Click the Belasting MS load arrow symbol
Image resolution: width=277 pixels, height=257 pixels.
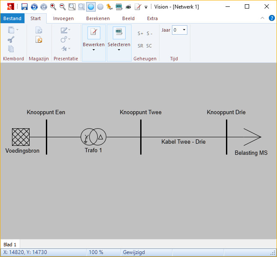[252, 137]
